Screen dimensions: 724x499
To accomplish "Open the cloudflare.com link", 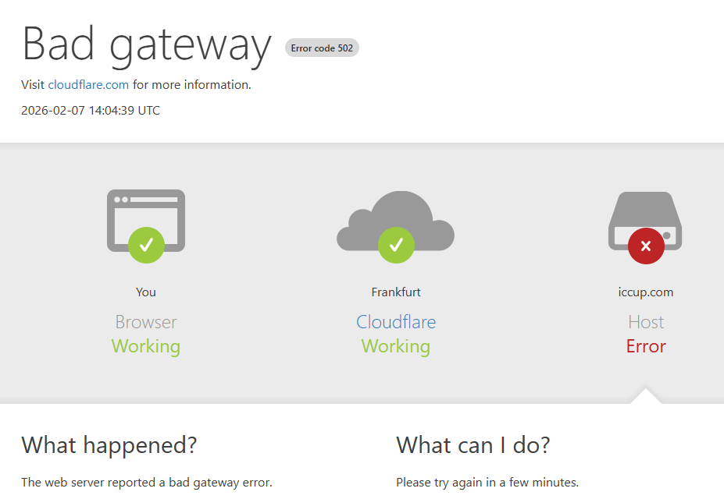I will pyautogui.click(x=88, y=85).
